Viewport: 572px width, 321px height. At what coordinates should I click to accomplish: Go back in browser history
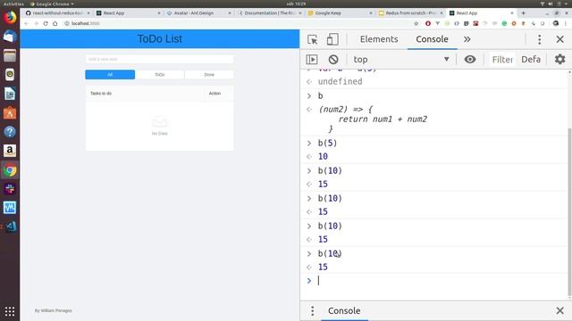point(26,24)
